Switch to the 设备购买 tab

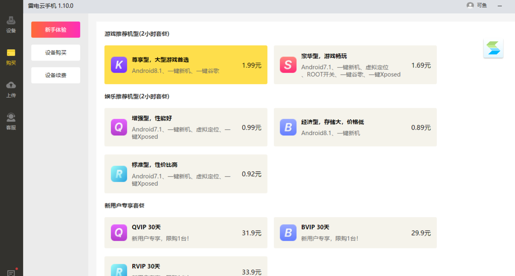tap(56, 53)
